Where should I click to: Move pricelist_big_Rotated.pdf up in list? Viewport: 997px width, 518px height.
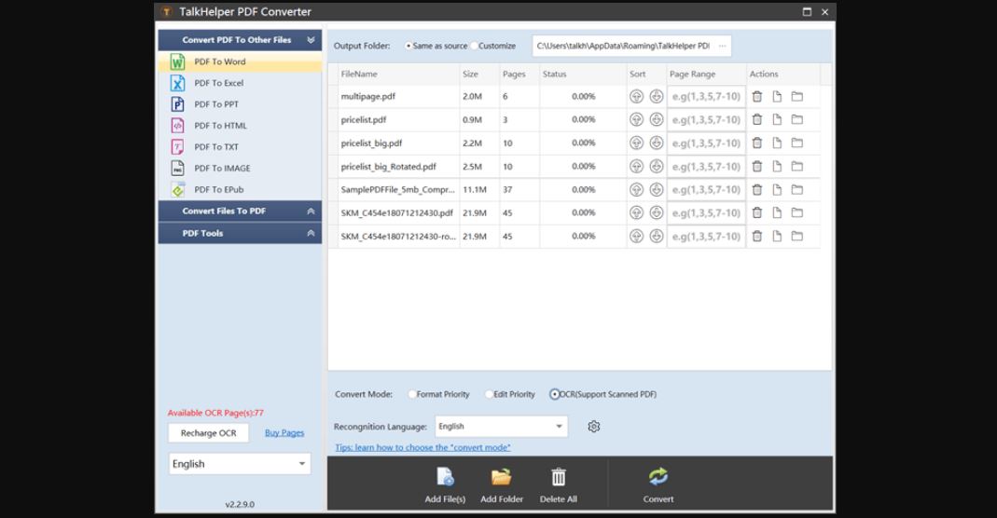tap(636, 167)
